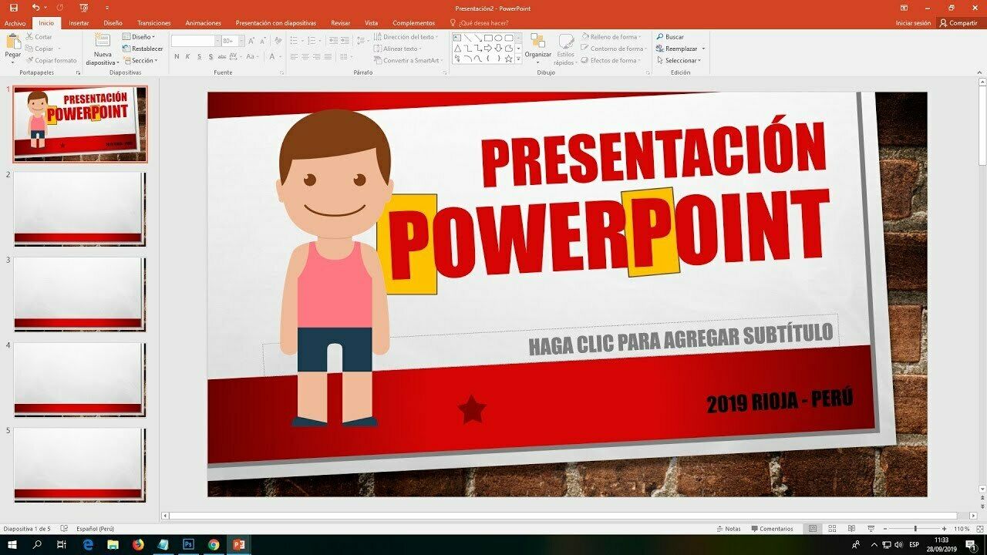Switch to slide sorter view in status bar
987x555 pixels.
tap(832, 529)
